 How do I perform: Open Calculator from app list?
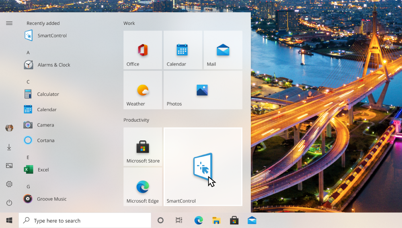pos(41,94)
